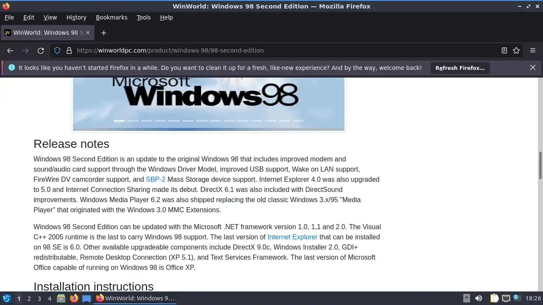
Task: Launch the file manager from the taskbar
Action: (x=61, y=298)
